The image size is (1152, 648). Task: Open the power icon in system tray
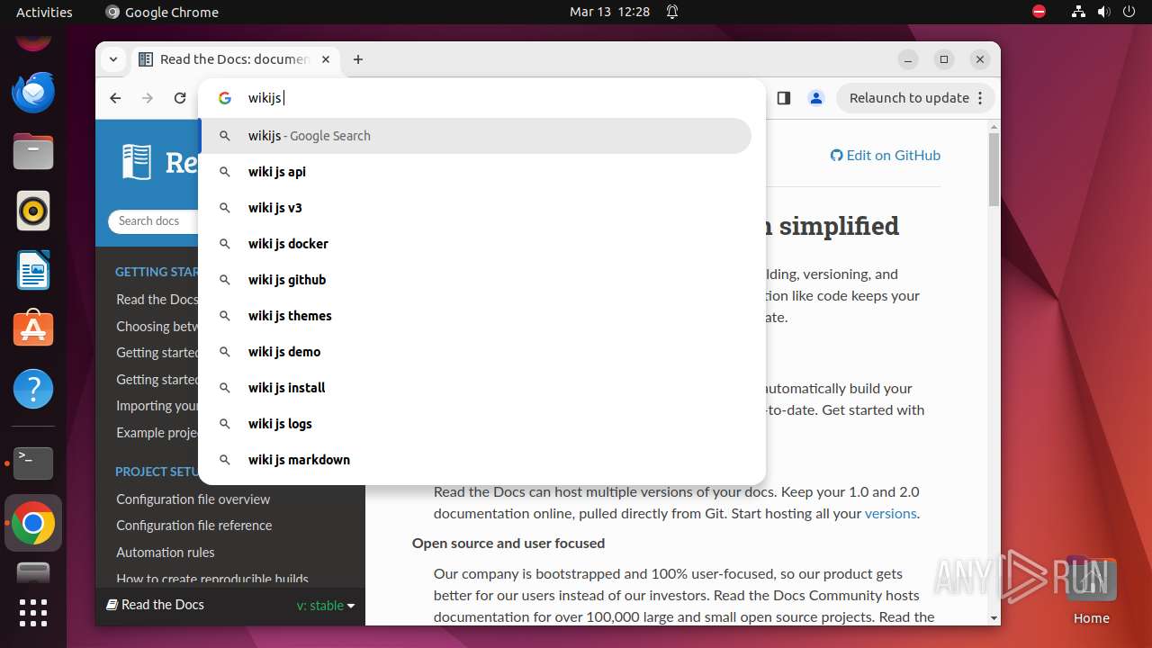click(1129, 12)
